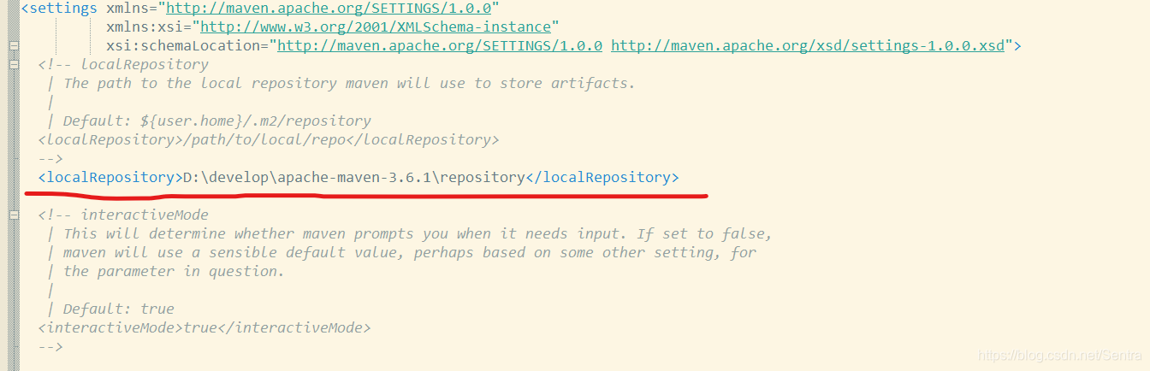Click the commented '/path/to/local/repo' line
Image resolution: width=1150 pixels, height=371 pixels.
click(x=269, y=139)
